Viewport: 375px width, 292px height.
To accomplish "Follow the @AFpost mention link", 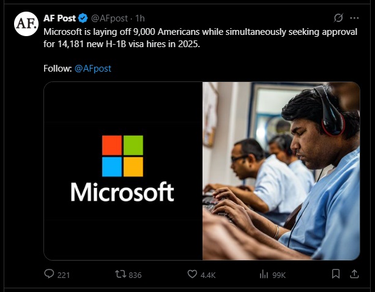I will [x=92, y=69].
